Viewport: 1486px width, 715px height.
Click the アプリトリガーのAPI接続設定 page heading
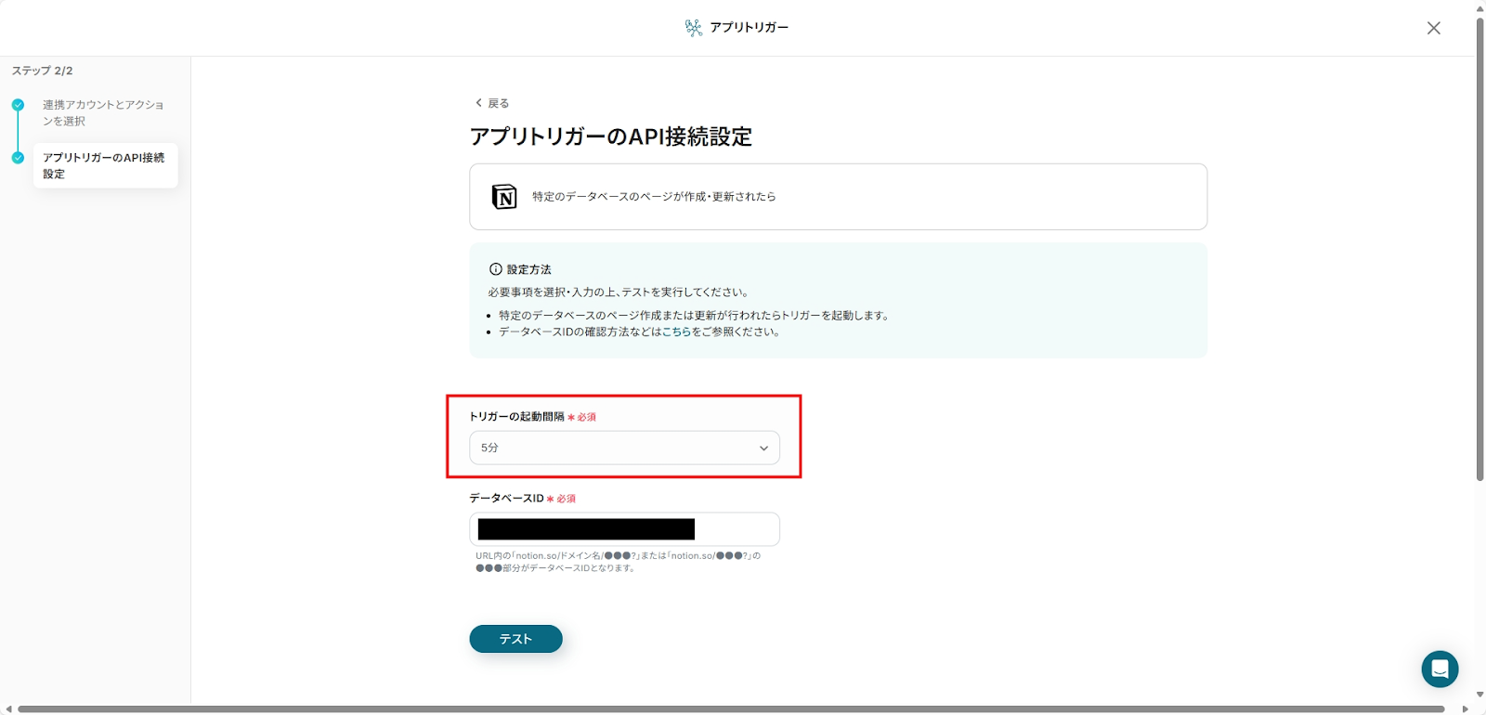610,136
